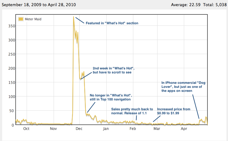Click the Featured in "What's Hot" annotation

coord(112,23)
